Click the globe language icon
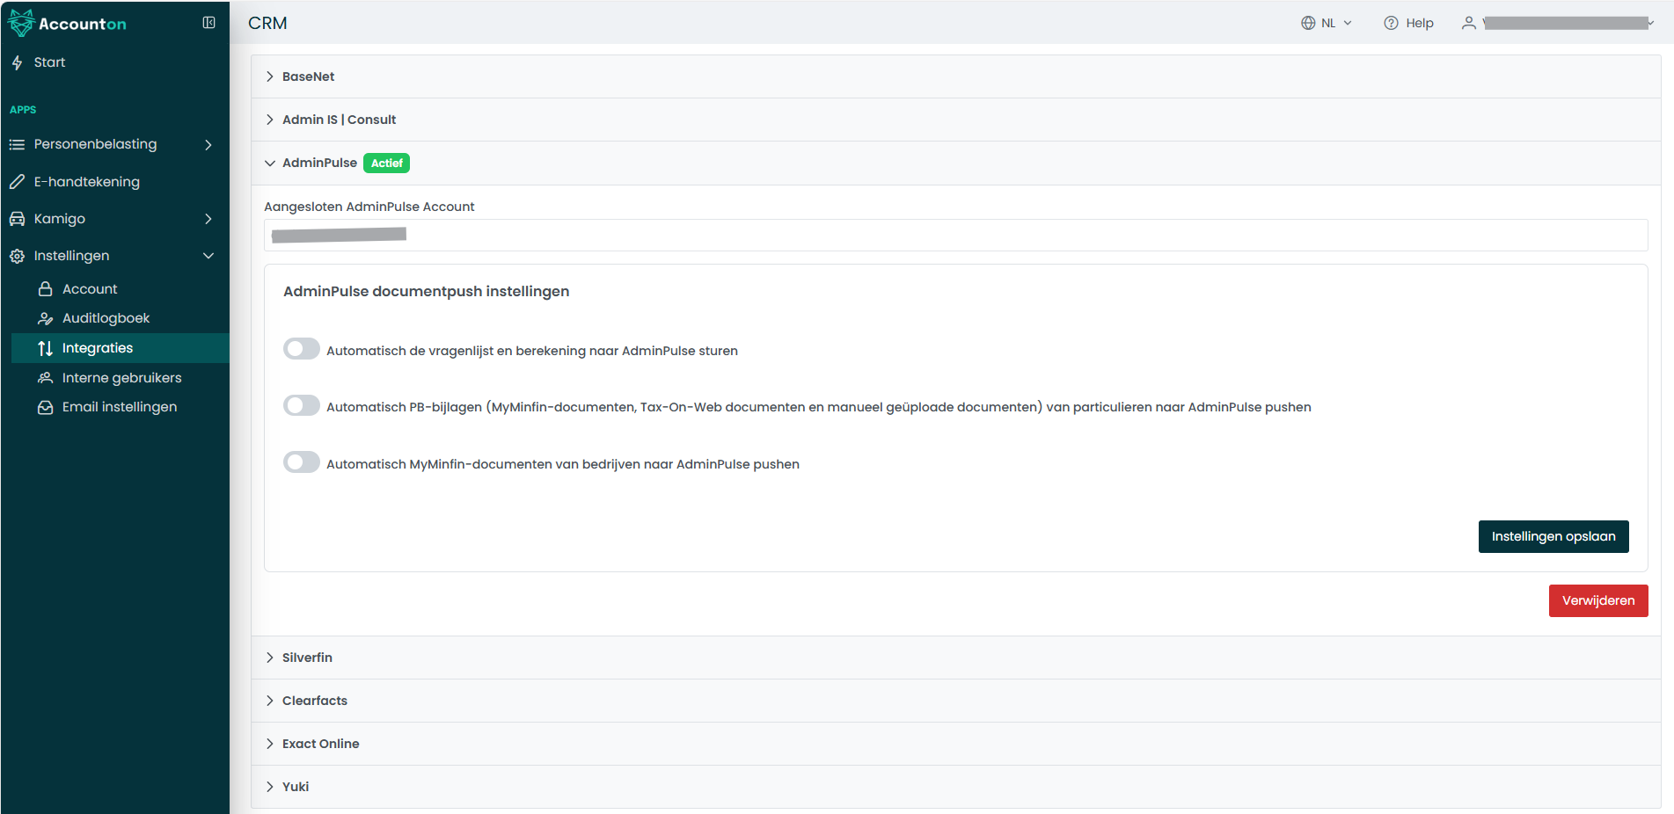 1308,23
